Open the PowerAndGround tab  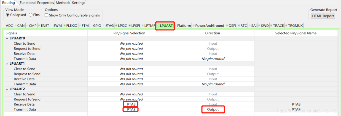209,26
